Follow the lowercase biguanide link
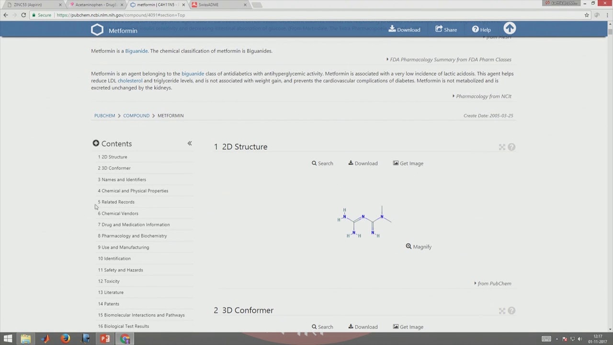 tap(193, 74)
